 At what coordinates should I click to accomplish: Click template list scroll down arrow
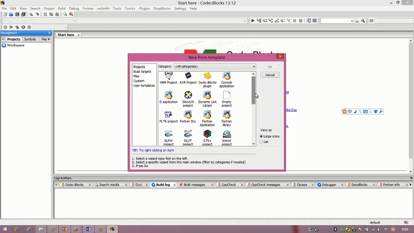click(253, 144)
